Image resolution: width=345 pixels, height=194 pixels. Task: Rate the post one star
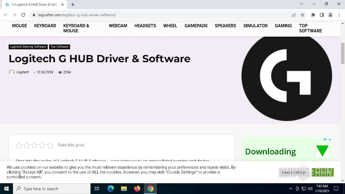click(x=19, y=145)
